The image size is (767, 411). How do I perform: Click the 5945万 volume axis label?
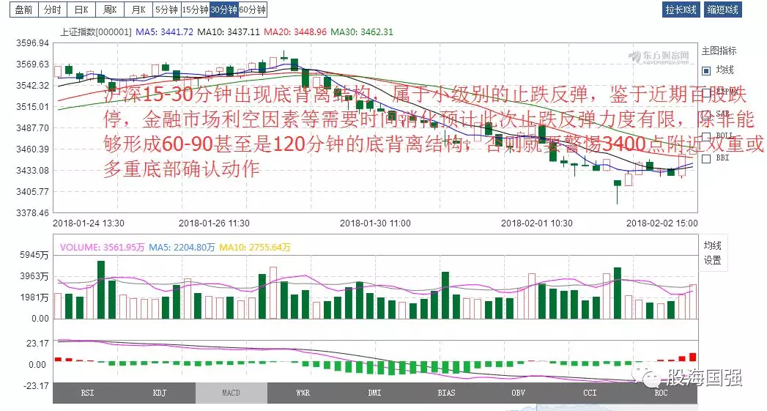click(x=34, y=255)
